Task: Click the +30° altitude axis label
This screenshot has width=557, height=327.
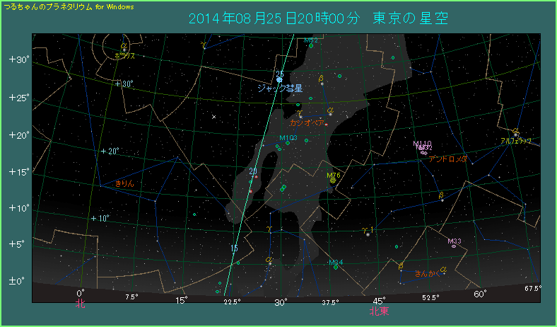Action: pyautogui.click(x=18, y=59)
